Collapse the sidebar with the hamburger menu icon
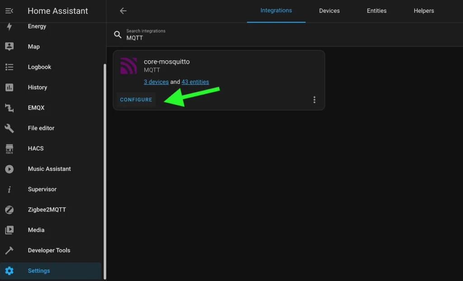This screenshot has height=281, width=463. (x=9, y=11)
